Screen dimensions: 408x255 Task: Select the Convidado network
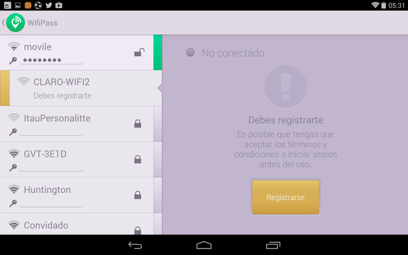tap(77, 224)
